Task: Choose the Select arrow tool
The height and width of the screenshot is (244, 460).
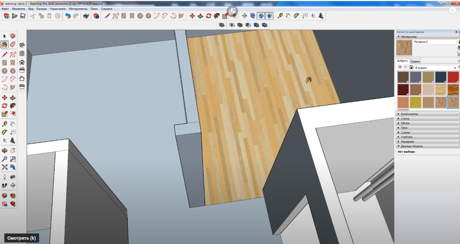Action: click(x=5, y=36)
